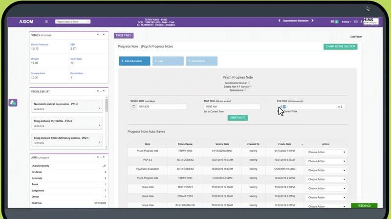This screenshot has height=219, width=391.
Task: Switch to the Labs tab
Action: pyautogui.click(x=165, y=61)
